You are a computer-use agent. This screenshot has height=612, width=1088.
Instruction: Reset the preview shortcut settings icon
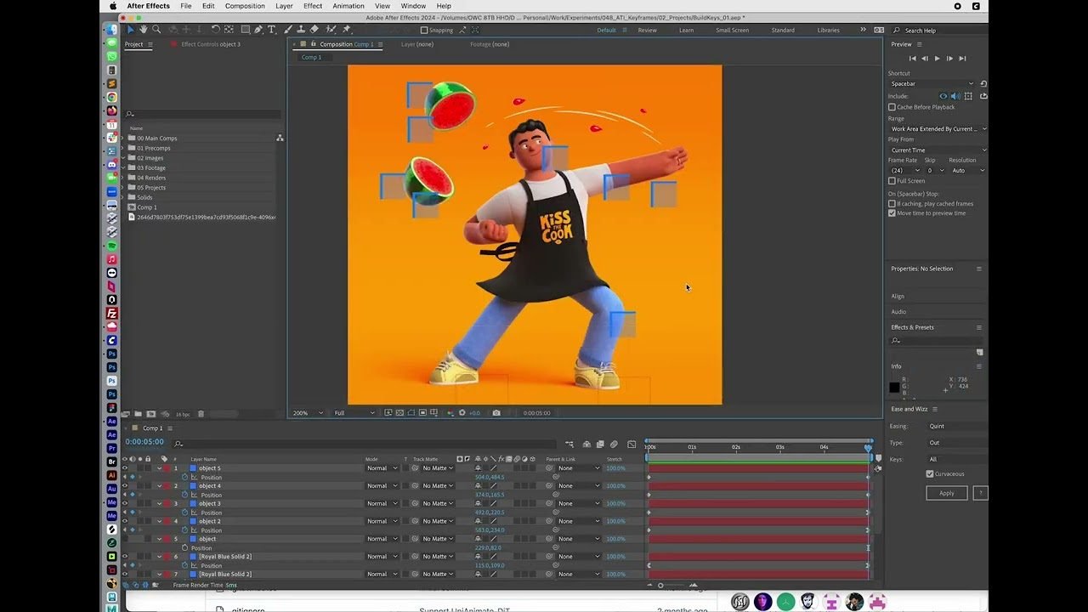click(x=983, y=83)
